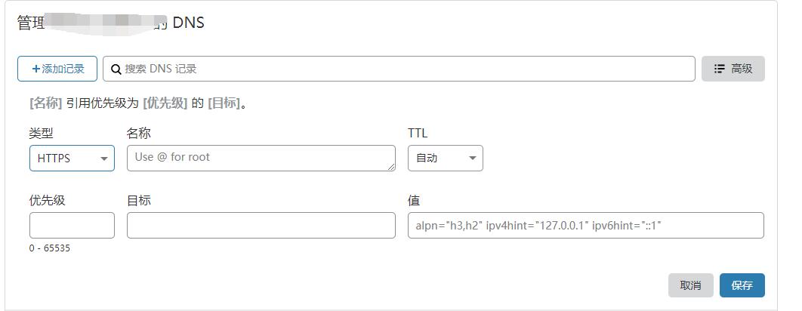
Task: Click the magnifier icon in search bar
Action: point(116,69)
